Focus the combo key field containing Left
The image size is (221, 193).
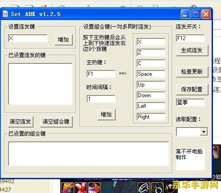(x=151, y=106)
